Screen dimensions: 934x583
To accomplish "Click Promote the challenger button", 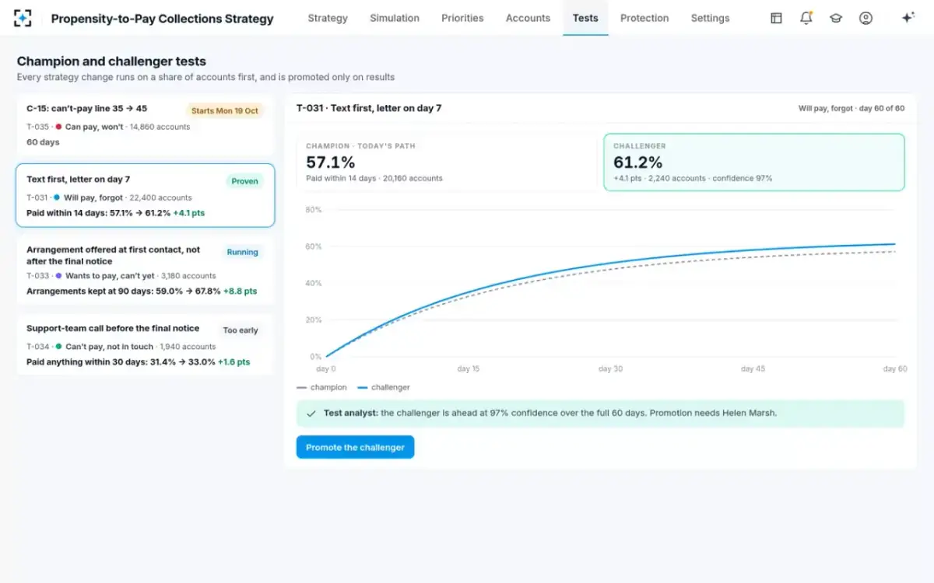I will 355,447.
